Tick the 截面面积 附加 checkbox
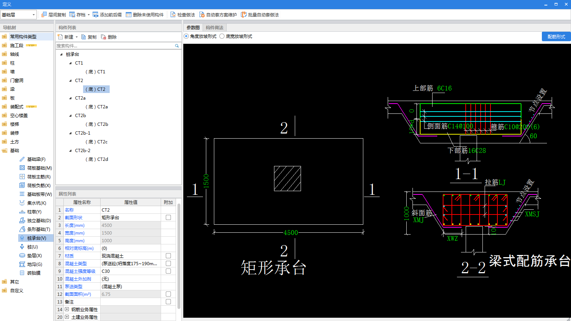571x321 pixels. pyautogui.click(x=168, y=294)
